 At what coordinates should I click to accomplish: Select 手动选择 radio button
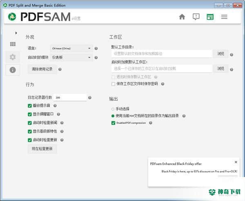[x=113, y=109]
